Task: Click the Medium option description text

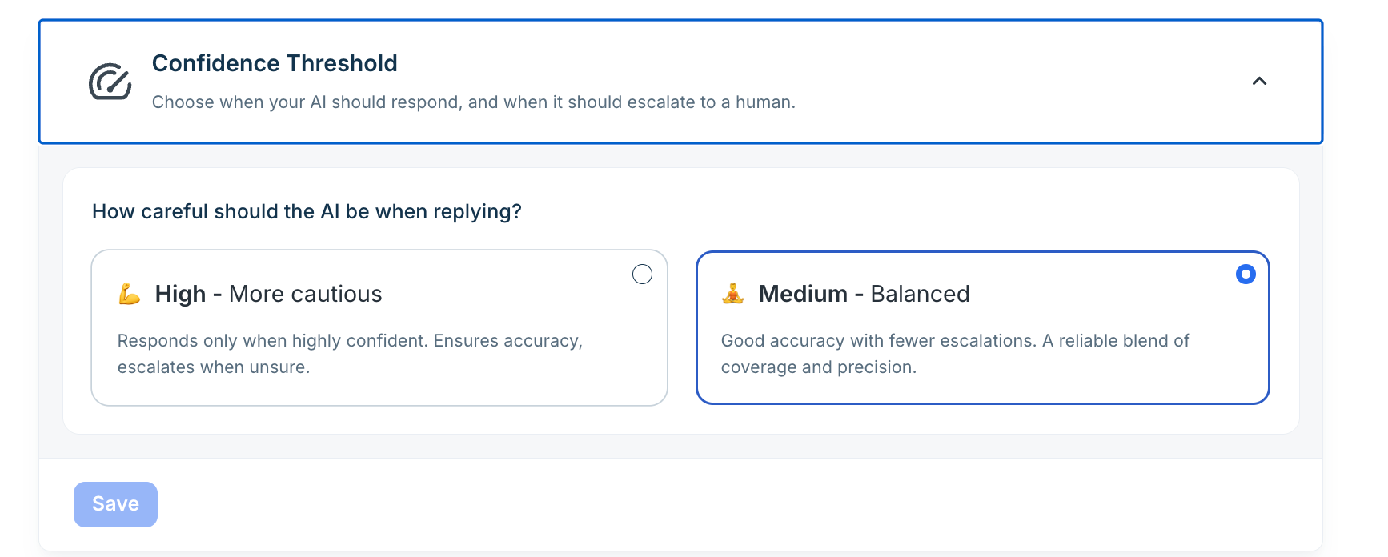Action: coord(955,354)
